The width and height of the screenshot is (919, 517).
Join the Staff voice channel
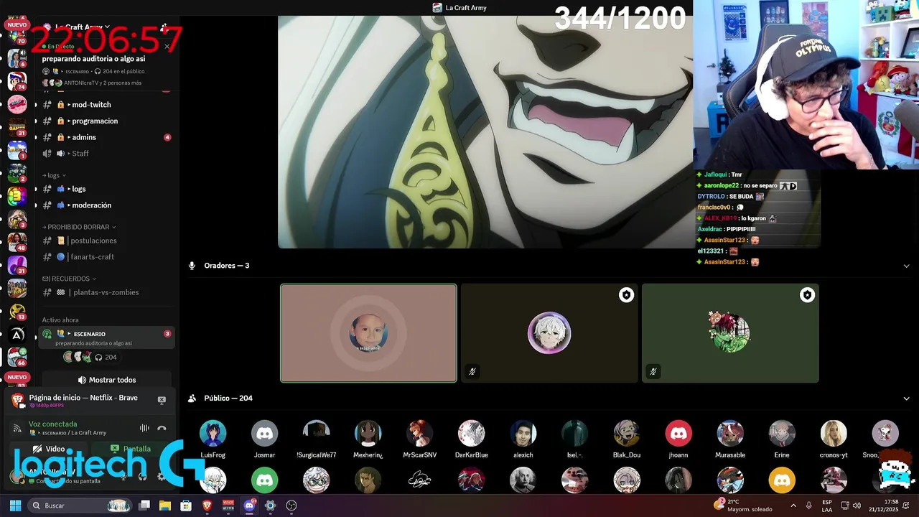pyautogui.click(x=105, y=153)
